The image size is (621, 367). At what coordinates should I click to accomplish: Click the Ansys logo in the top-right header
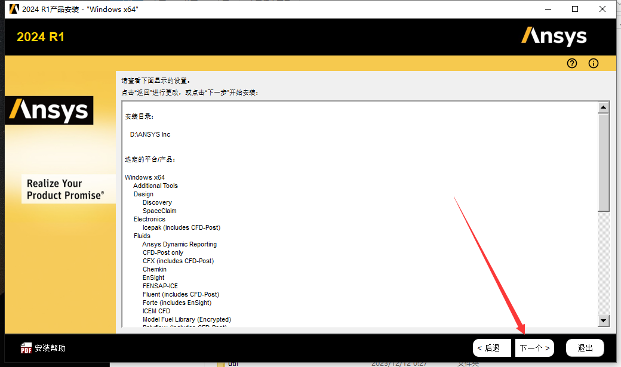coord(554,36)
